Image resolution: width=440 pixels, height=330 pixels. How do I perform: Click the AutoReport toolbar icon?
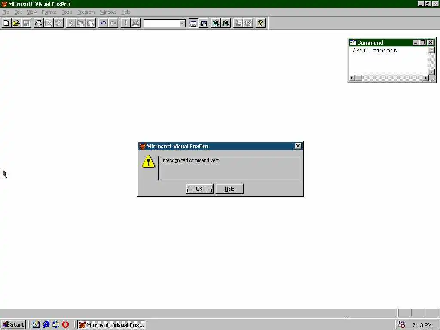point(248,23)
